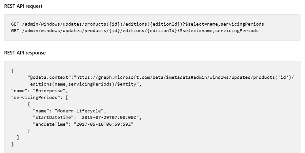The image size is (305, 153).
Task: Click the 'REST API request' heading
Action: click(x=23, y=6)
